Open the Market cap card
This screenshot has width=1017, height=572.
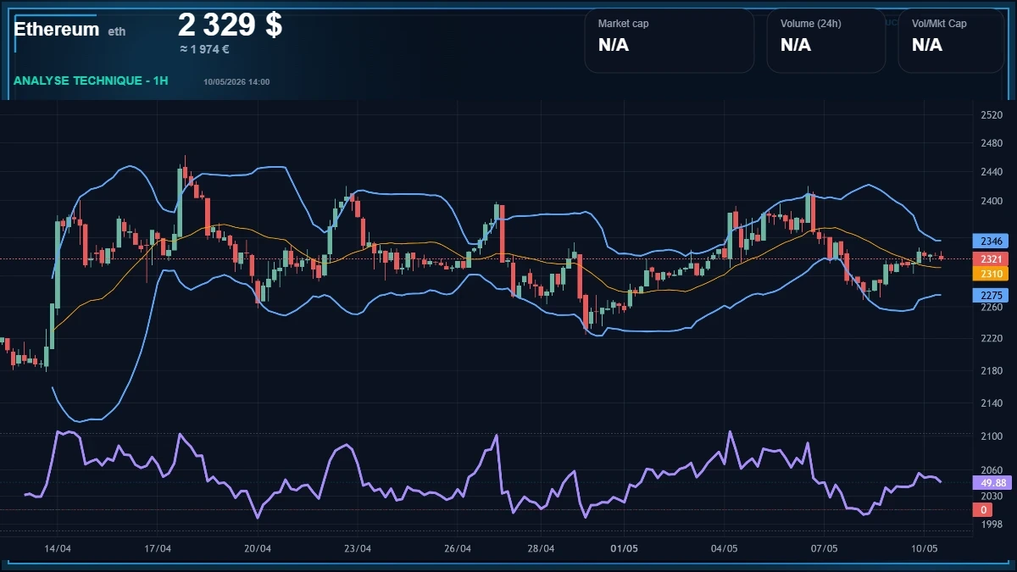[x=669, y=41]
